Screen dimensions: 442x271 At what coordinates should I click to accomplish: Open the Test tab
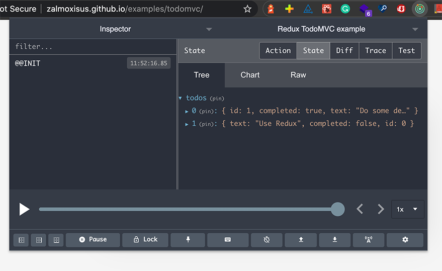pyautogui.click(x=406, y=51)
